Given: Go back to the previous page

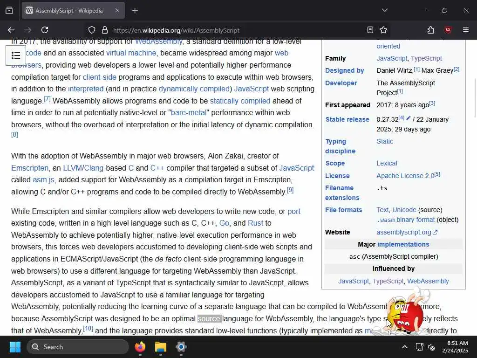Looking at the screenshot, I should (x=11, y=30).
